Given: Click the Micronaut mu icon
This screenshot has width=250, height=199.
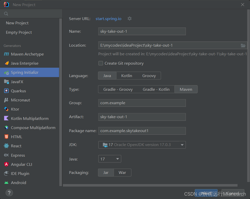Looking at the screenshot, I should coord(6,100).
